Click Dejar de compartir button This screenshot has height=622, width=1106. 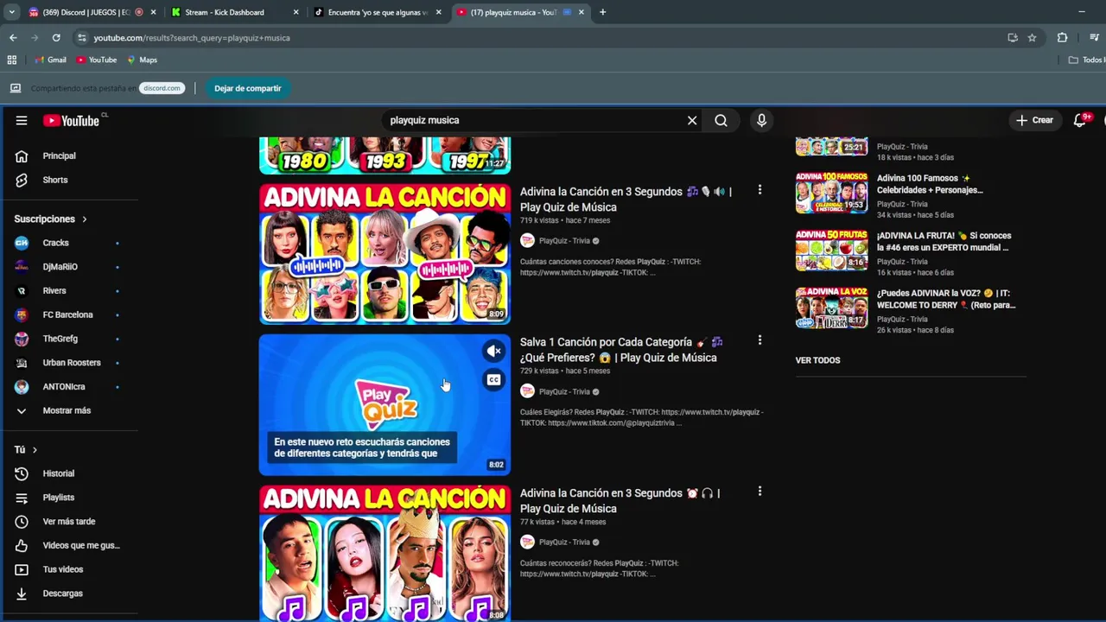click(x=248, y=88)
